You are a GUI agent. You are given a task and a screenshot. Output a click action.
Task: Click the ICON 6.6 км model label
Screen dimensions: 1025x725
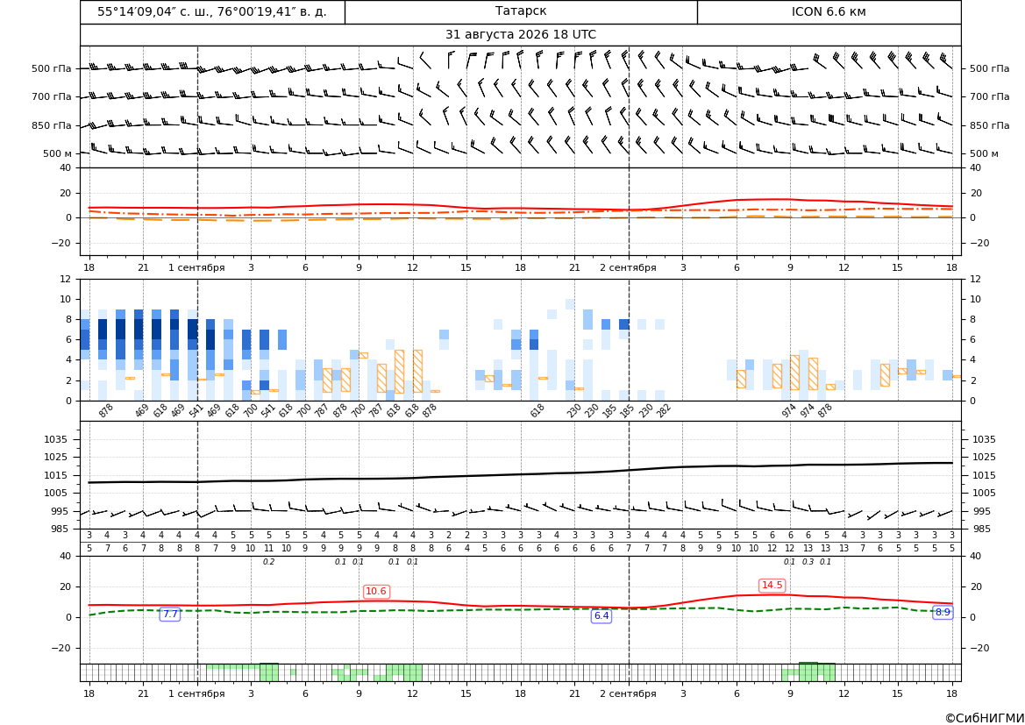(x=829, y=11)
